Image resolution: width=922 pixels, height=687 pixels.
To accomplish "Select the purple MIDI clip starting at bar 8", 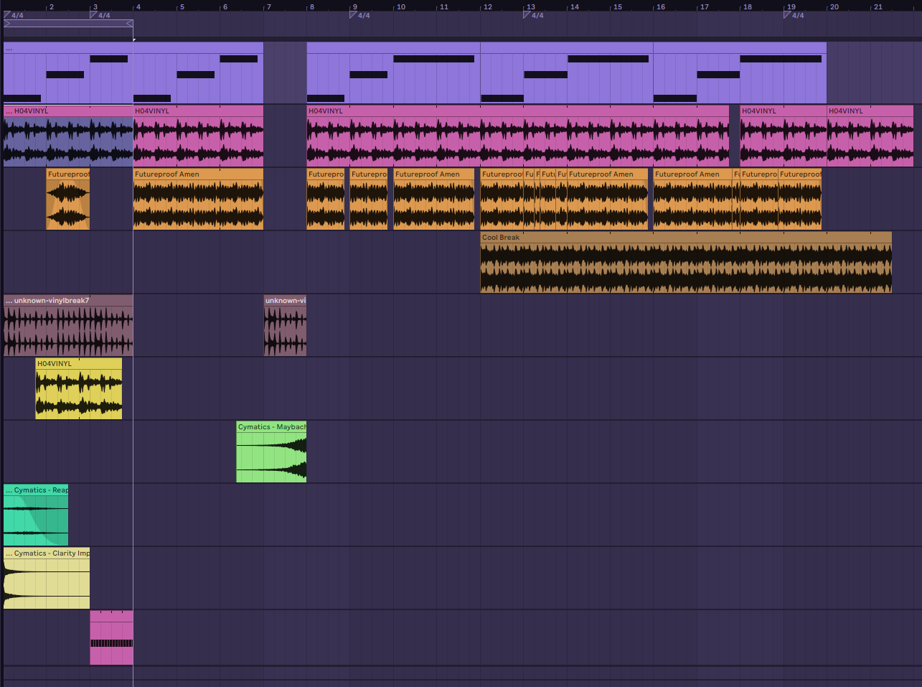I will tap(393, 73).
